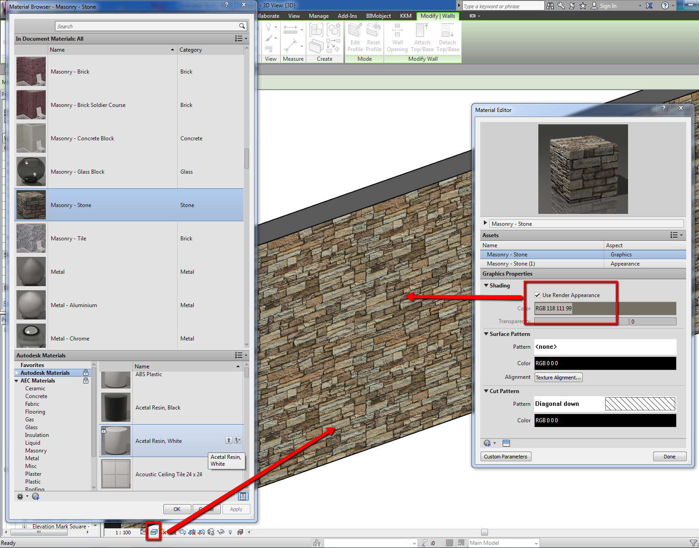Click the add asset icon in Material Editor
The height and width of the screenshot is (548, 699).
tap(488, 443)
